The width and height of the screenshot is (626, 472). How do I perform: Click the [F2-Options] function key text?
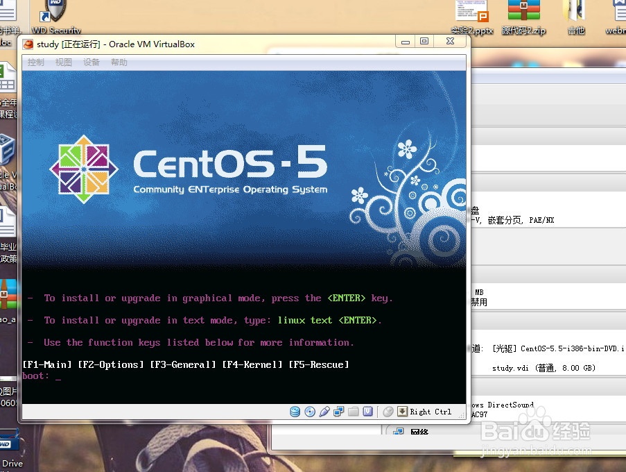point(111,364)
